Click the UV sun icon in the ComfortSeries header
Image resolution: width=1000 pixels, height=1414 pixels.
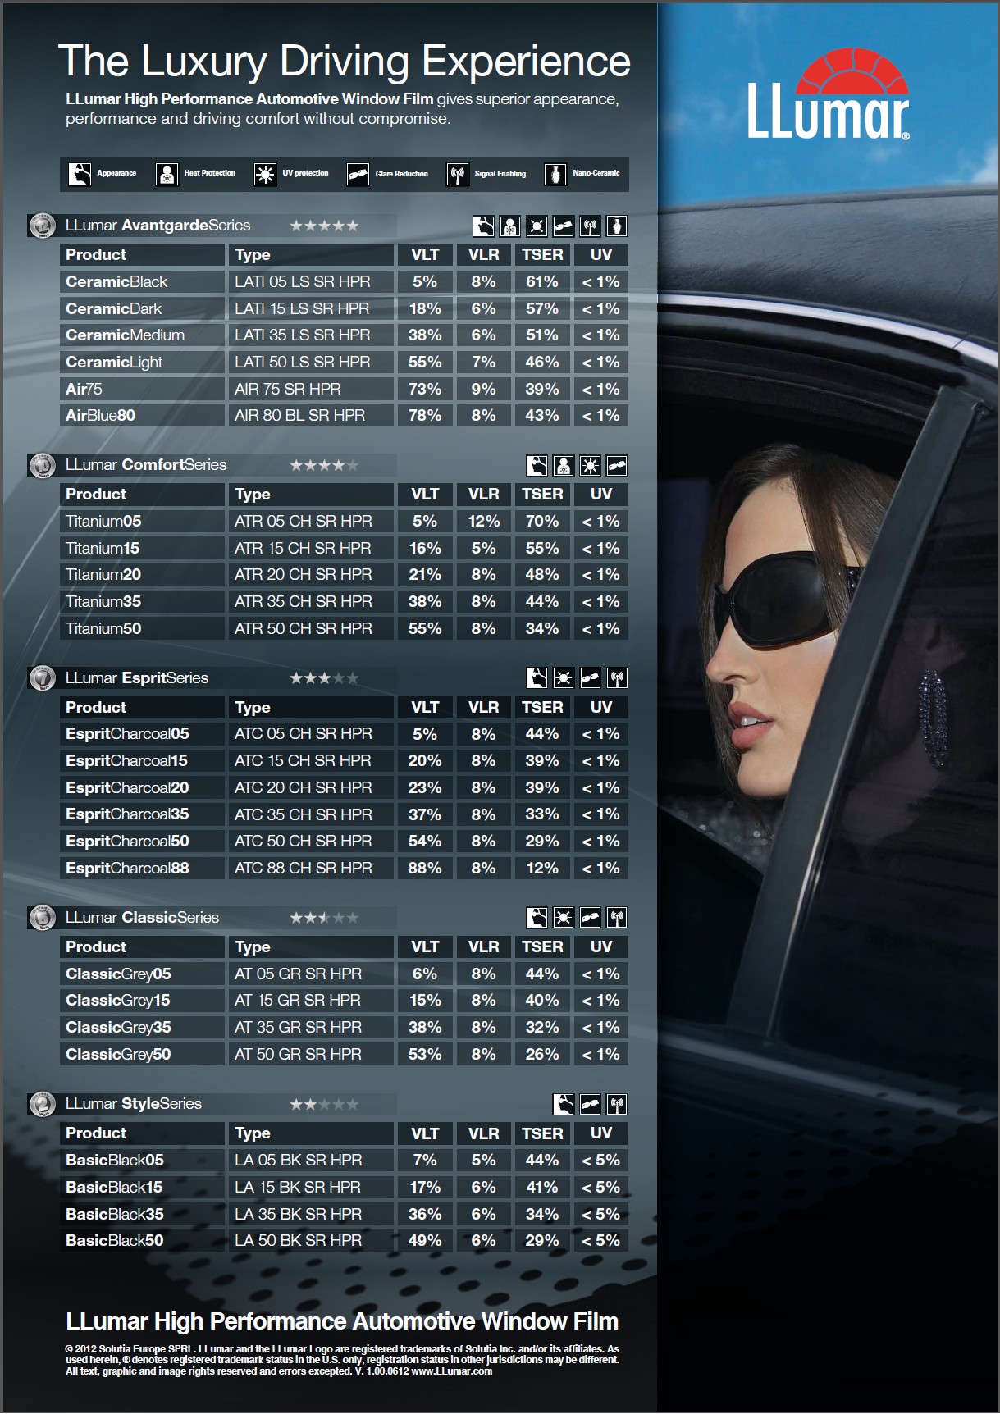590,466
